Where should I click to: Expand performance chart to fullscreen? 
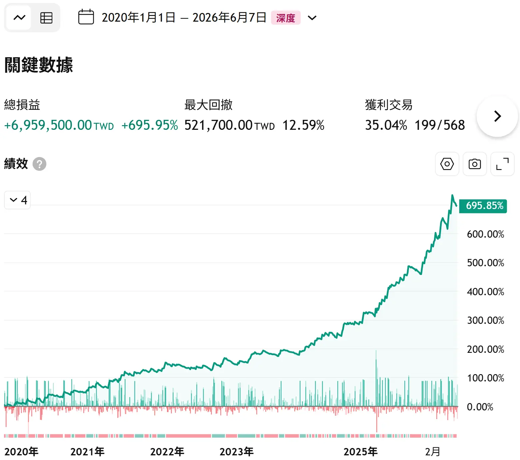[x=502, y=164]
